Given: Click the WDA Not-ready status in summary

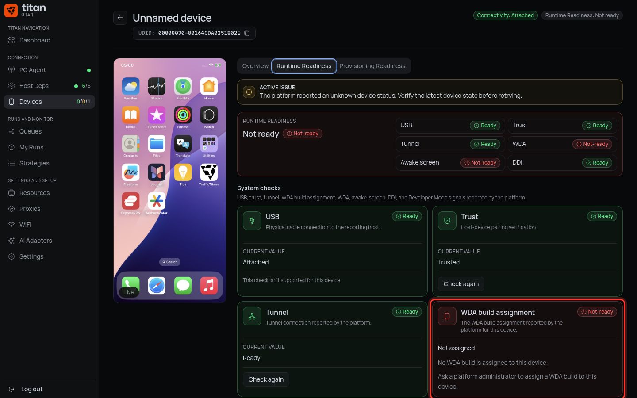Looking at the screenshot, I should 592,144.
